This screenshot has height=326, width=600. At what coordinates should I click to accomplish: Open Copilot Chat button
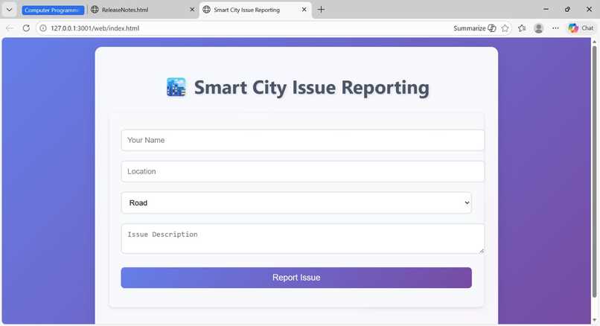click(581, 28)
